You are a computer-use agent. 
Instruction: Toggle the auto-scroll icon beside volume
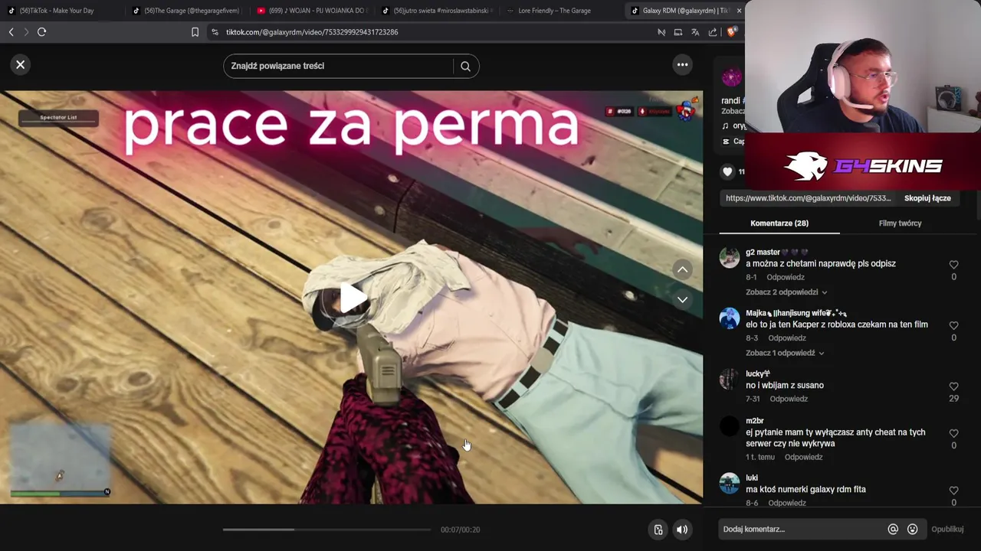pos(658,530)
